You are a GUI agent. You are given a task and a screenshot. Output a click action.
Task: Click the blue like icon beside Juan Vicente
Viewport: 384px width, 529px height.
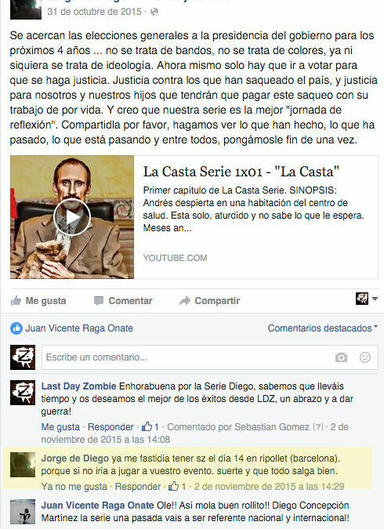click(16, 328)
